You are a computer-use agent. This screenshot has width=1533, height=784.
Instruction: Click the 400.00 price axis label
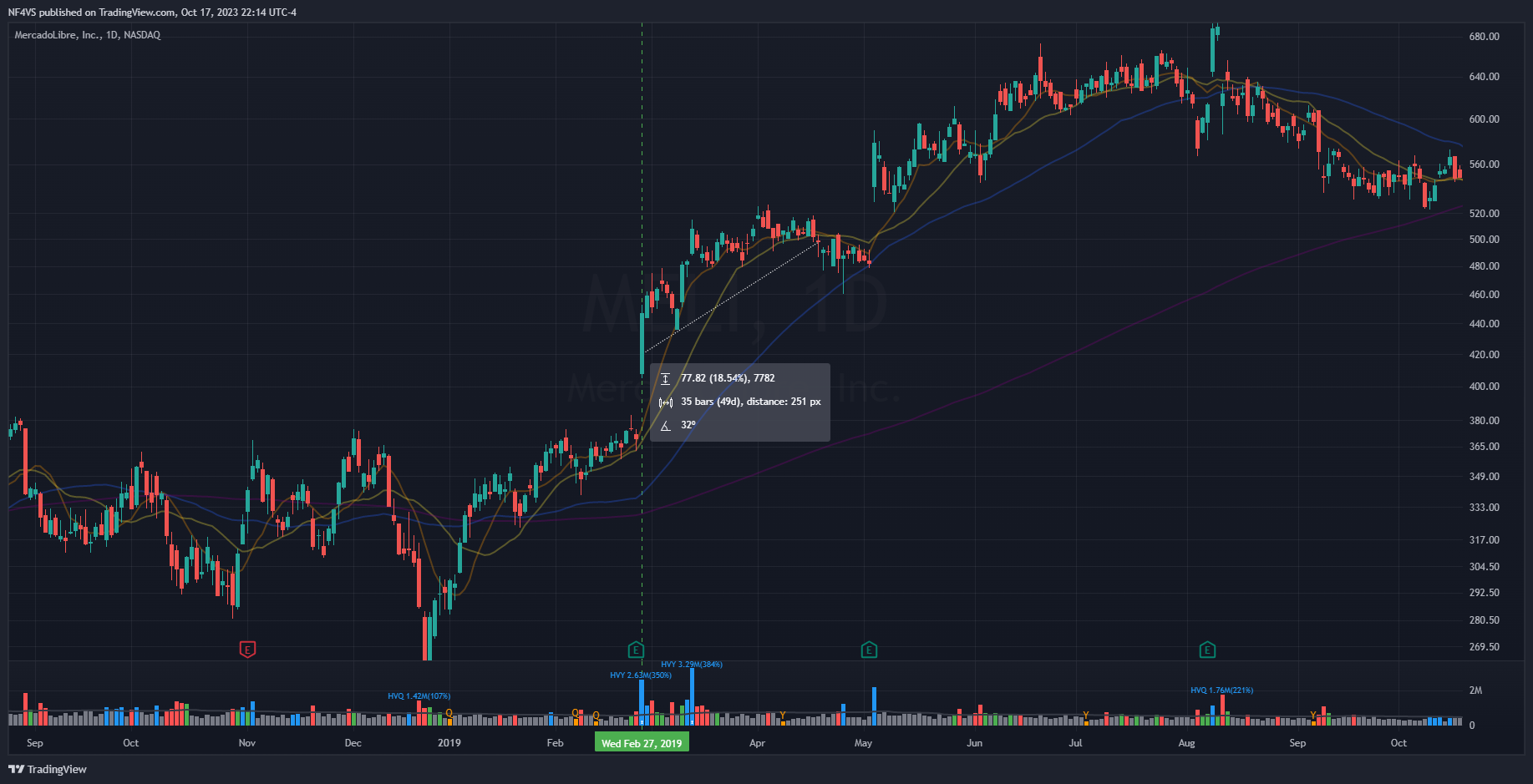point(1484,387)
